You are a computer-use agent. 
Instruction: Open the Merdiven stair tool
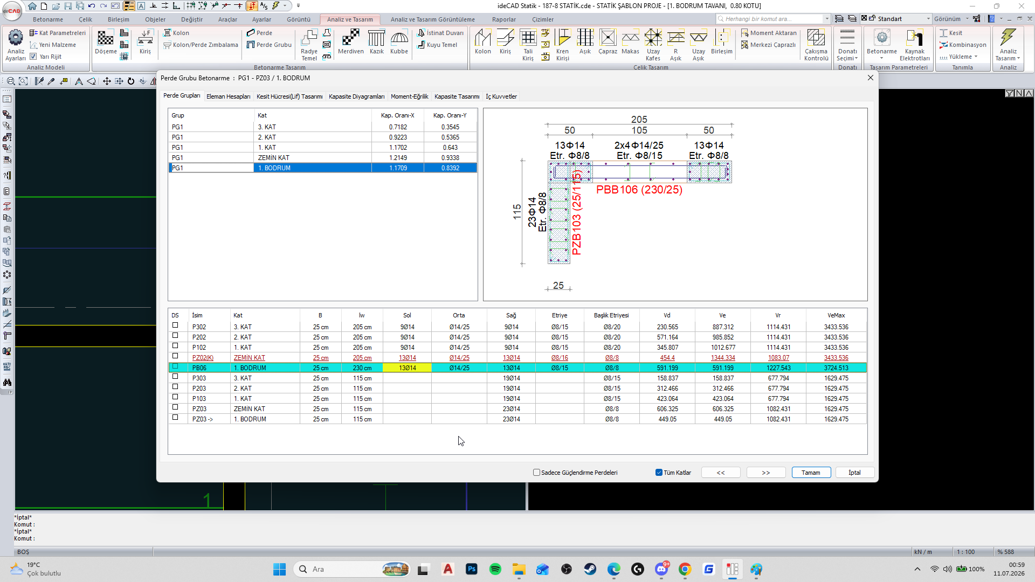click(x=350, y=42)
